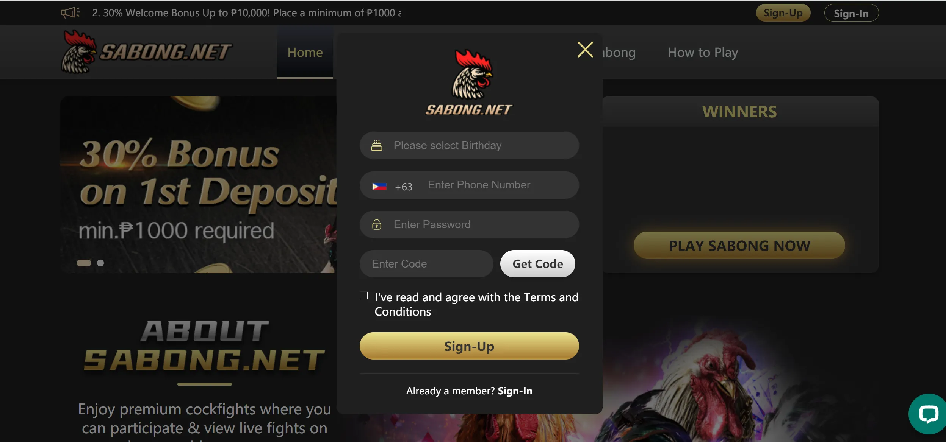The image size is (946, 442).
Task: Click the golden Sign-Up button
Action: coord(469,346)
